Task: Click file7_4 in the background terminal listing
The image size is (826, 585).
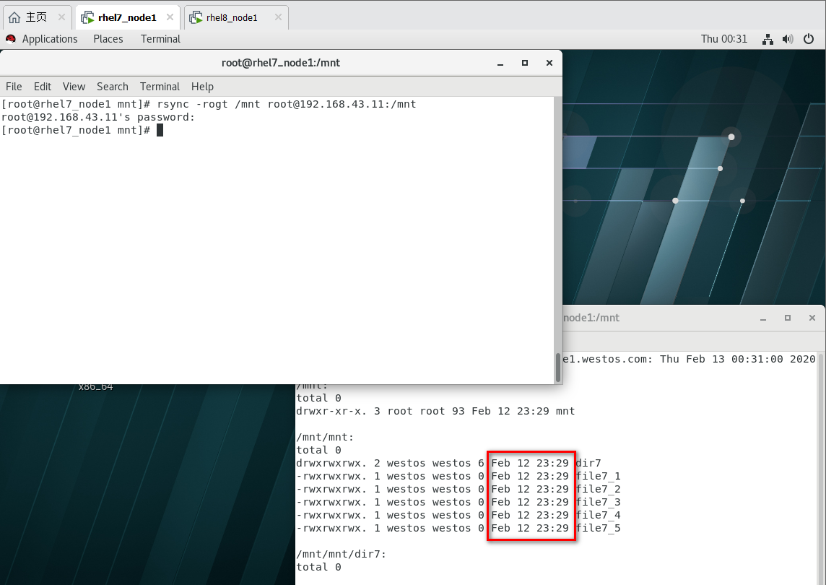Action: 598,515
